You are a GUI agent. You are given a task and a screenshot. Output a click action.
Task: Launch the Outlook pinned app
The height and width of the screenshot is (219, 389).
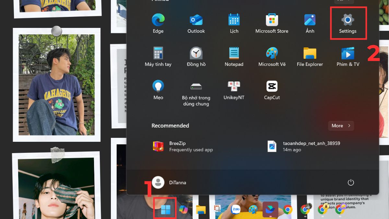[196, 24]
